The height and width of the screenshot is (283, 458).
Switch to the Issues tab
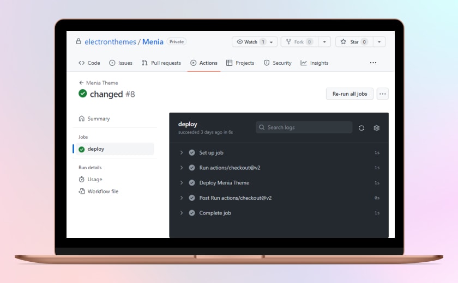click(x=120, y=63)
